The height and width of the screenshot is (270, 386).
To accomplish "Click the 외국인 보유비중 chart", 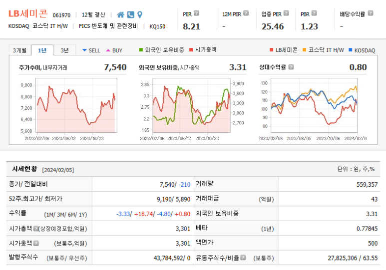I will coord(192,105).
